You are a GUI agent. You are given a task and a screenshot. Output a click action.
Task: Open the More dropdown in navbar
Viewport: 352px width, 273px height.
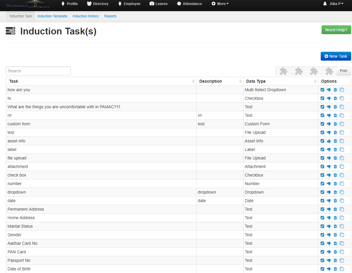tap(220, 4)
